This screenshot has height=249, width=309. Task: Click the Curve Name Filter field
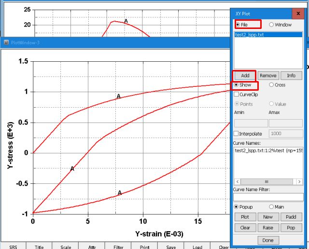268,197
